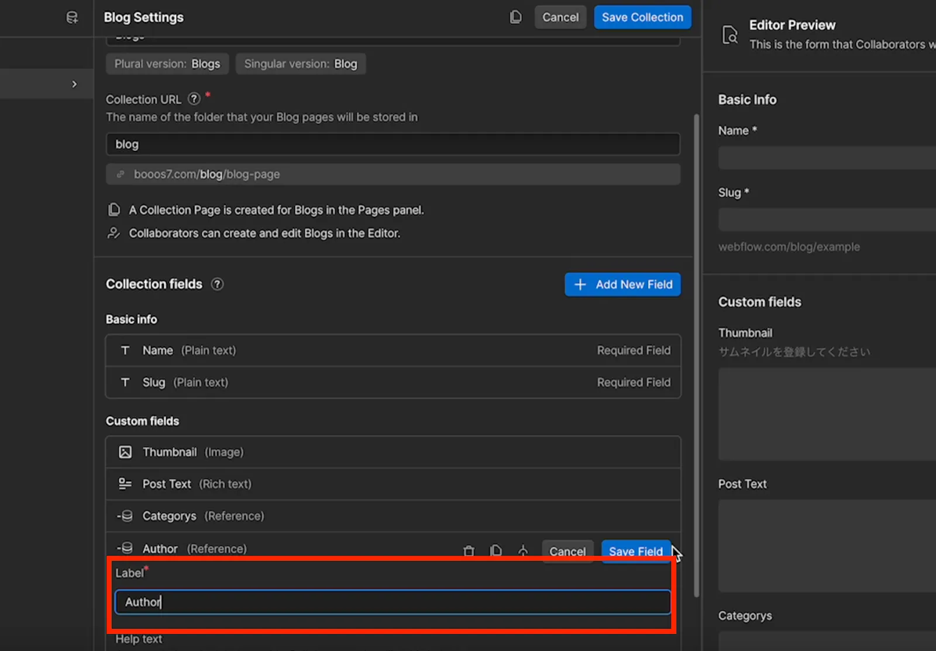Click the rich text icon of Post Text
This screenshot has width=936, height=651.
[125, 484]
